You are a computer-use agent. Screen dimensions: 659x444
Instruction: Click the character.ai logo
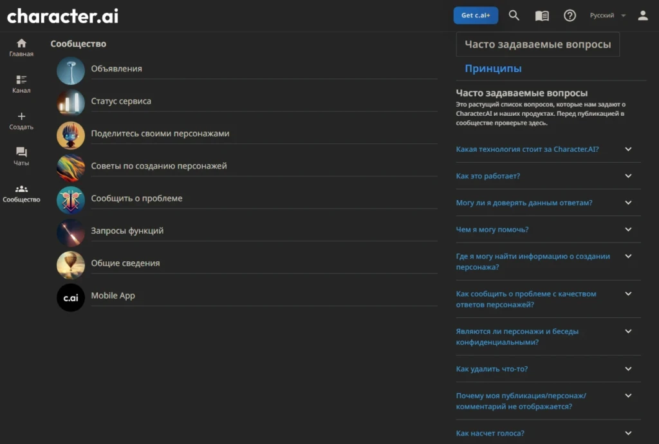pos(62,16)
